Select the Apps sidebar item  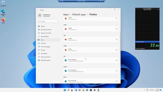[x=48, y=40]
